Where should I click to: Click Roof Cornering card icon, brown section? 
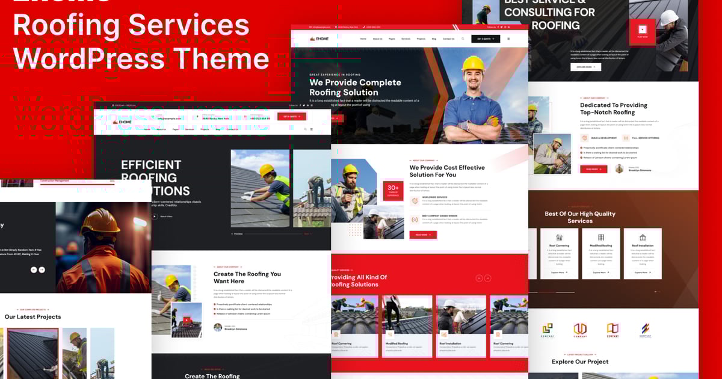click(x=559, y=238)
